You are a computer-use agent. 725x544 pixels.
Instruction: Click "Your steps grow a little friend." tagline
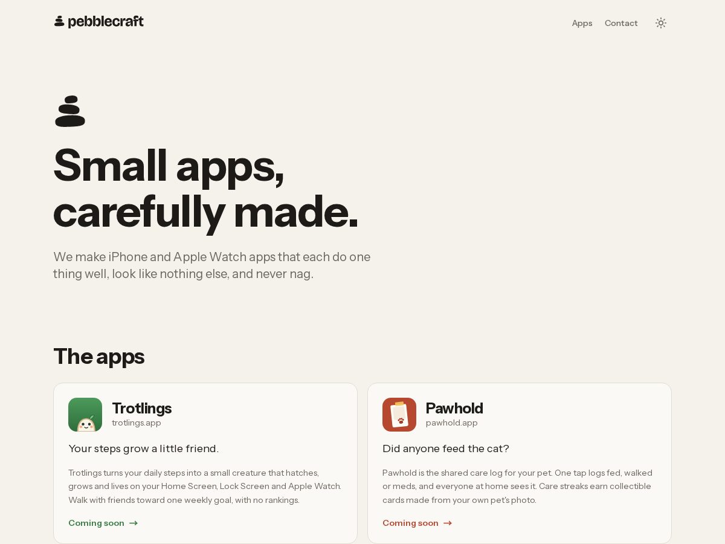tap(143, 448)
